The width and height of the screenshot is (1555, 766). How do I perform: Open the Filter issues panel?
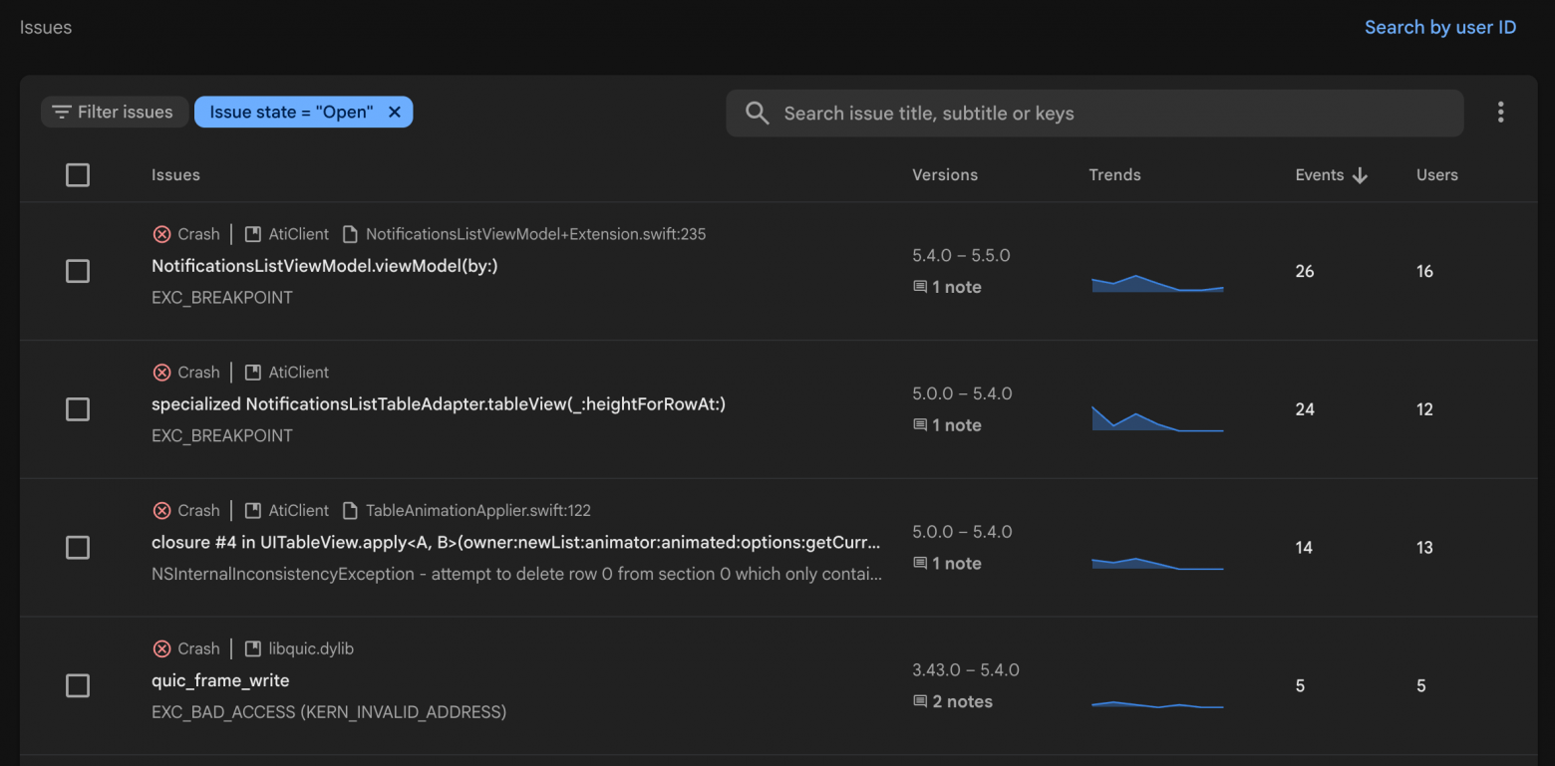114,112
